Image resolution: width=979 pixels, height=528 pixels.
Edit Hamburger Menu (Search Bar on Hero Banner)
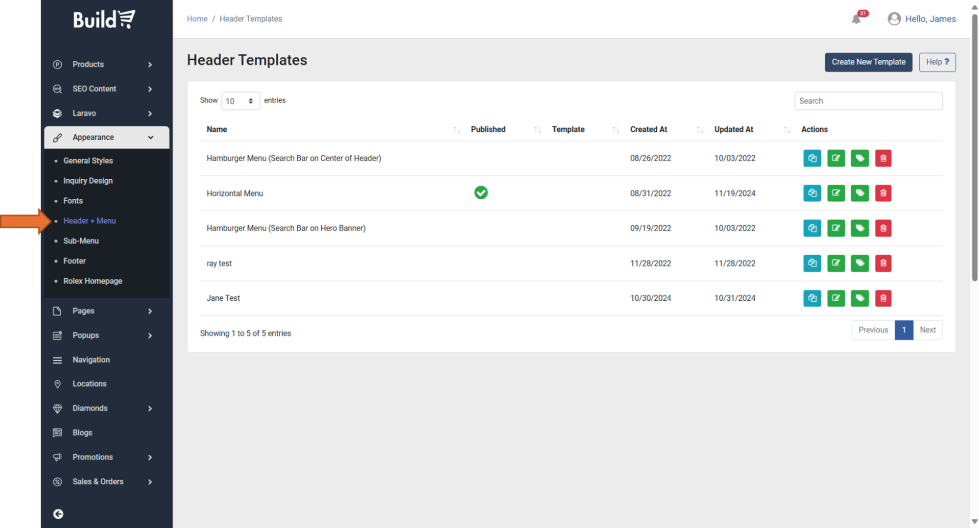click(x=836, y=228)
